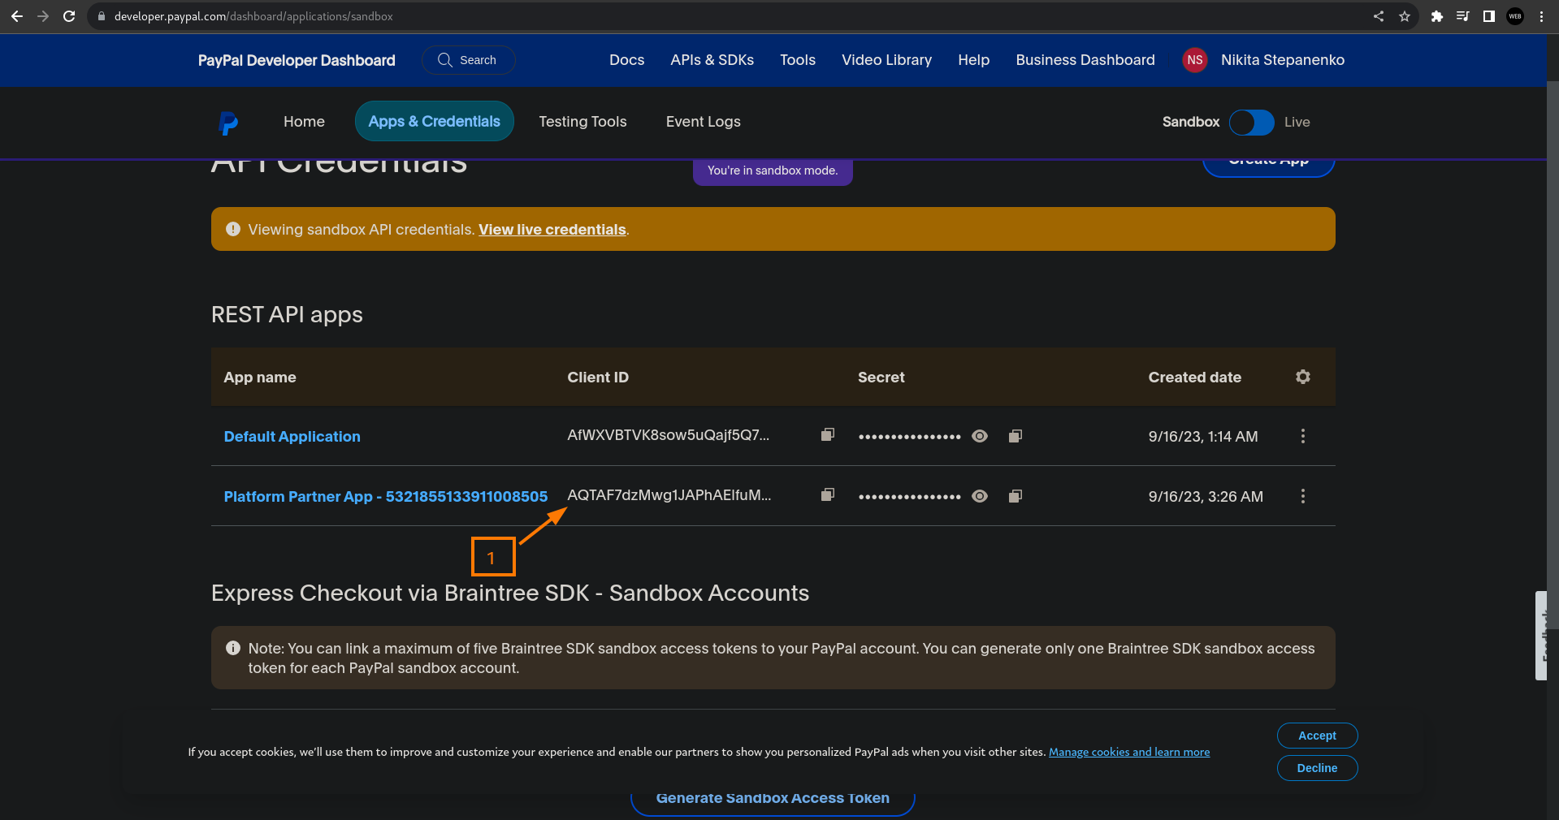Open the Docs menu

(626, 60)
